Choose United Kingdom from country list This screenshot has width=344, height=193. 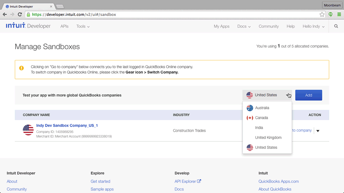click(267, 137)
